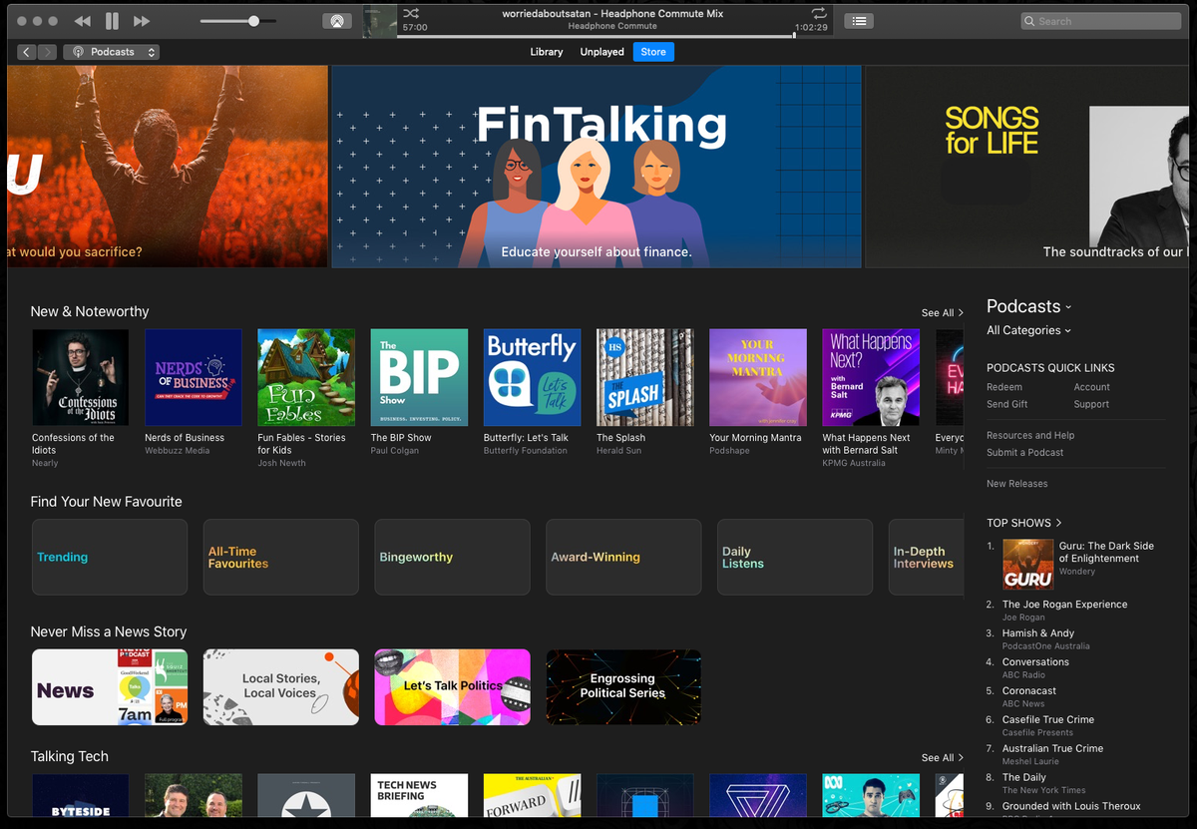Open the Trending collection

110,557
